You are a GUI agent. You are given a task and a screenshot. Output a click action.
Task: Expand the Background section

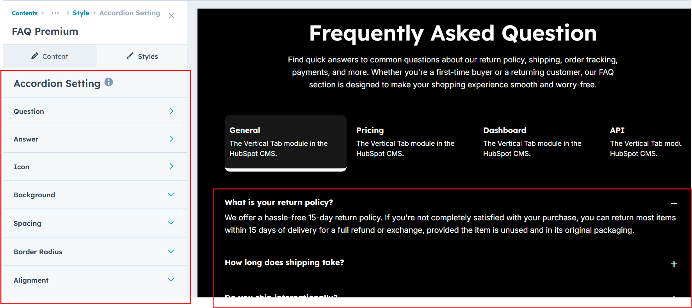[x=171, y=195]
